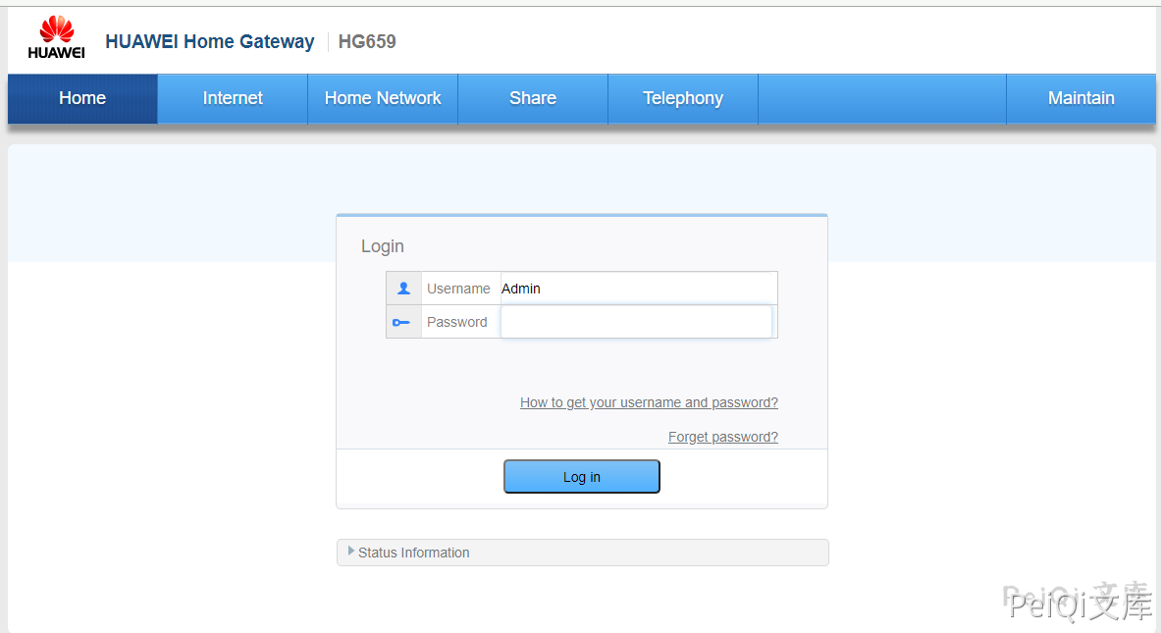The image size is (1161, 633).
Task: Click the Password label text
Action: tap(456, 322)
